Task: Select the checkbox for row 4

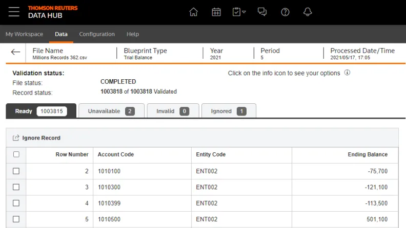Action: click(x=16, y=203)
